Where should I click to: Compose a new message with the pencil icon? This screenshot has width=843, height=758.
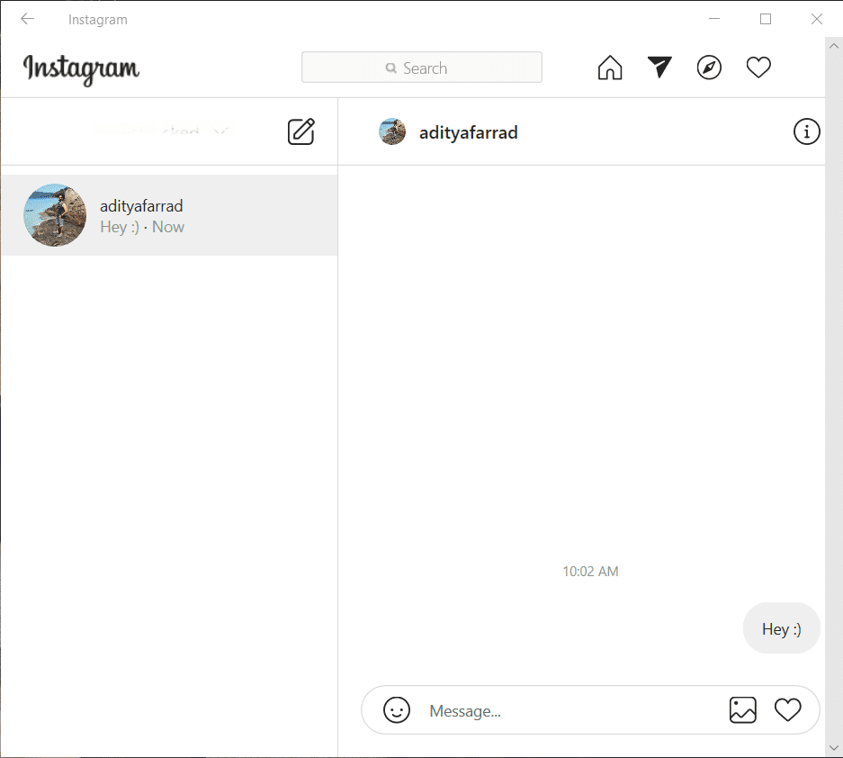(300, 131)
